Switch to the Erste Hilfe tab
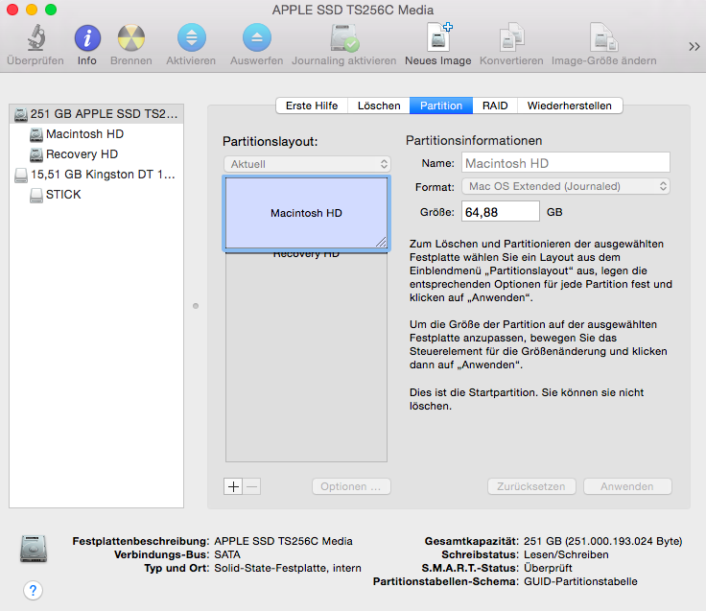Image resolution: width=706 pixels, height=611 pixels. (312, 106)
